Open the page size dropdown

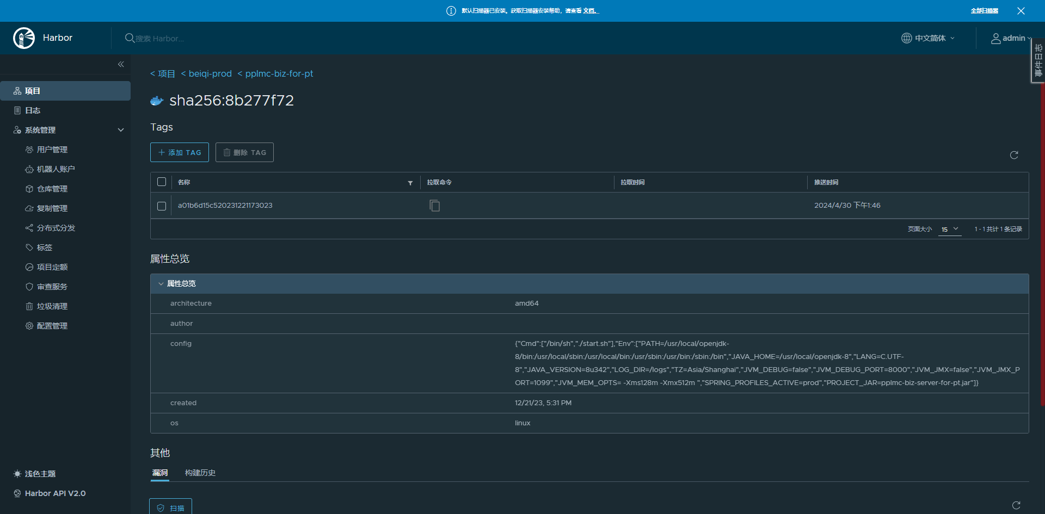(950, 229)
